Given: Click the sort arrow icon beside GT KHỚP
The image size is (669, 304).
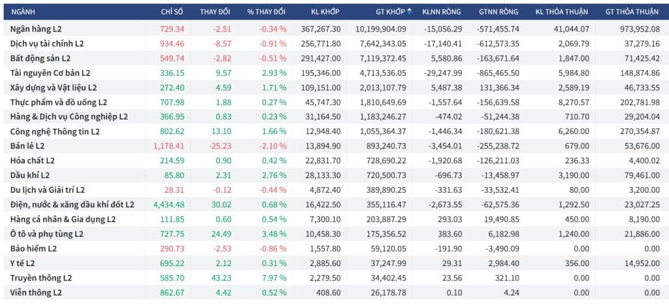Looking at the screenshot, I should click(410, 11).
